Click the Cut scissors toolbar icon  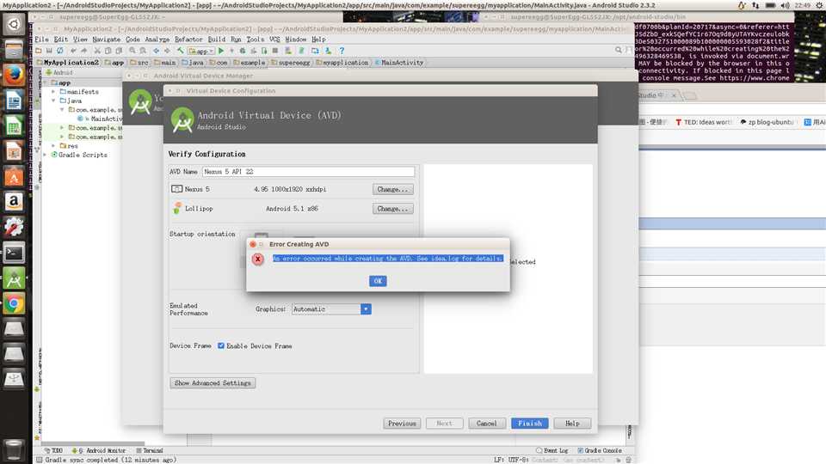(97, 51)
